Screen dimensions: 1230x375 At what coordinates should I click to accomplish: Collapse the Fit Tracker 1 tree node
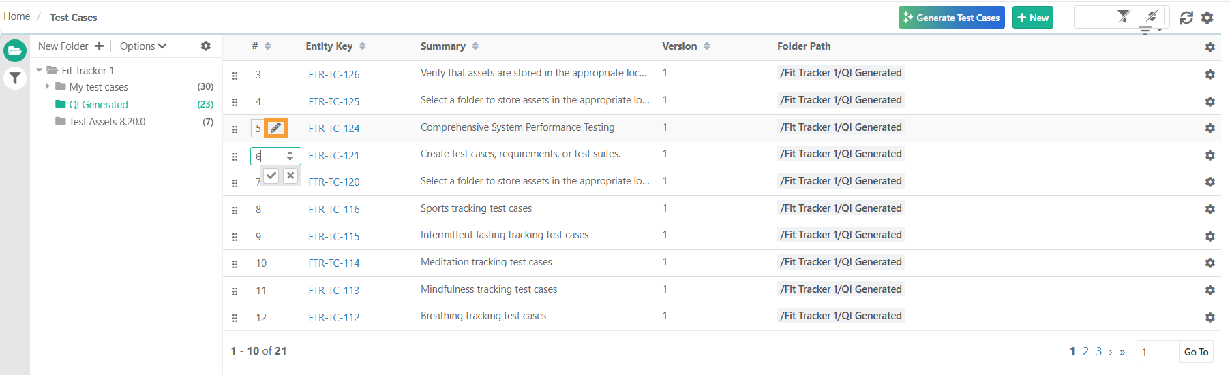pyautogui.click(x=40, y=70)
